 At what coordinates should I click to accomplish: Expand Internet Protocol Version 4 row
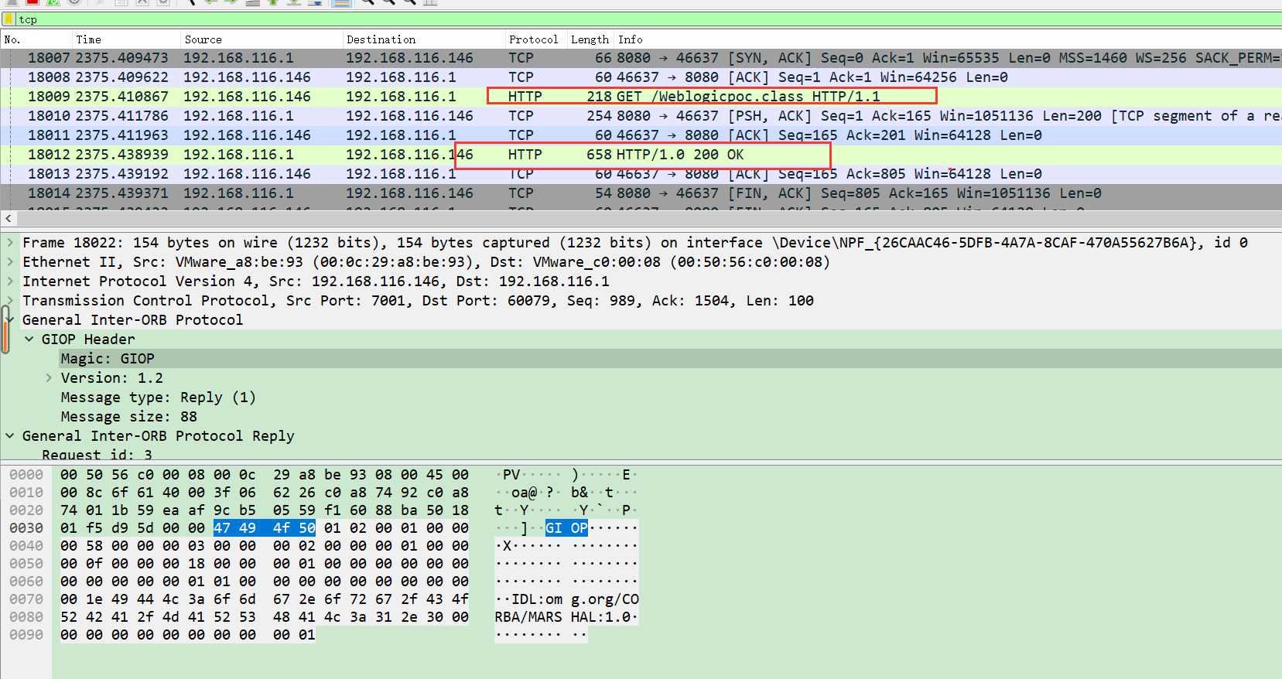pyautogui.click(x=10, y=281)
